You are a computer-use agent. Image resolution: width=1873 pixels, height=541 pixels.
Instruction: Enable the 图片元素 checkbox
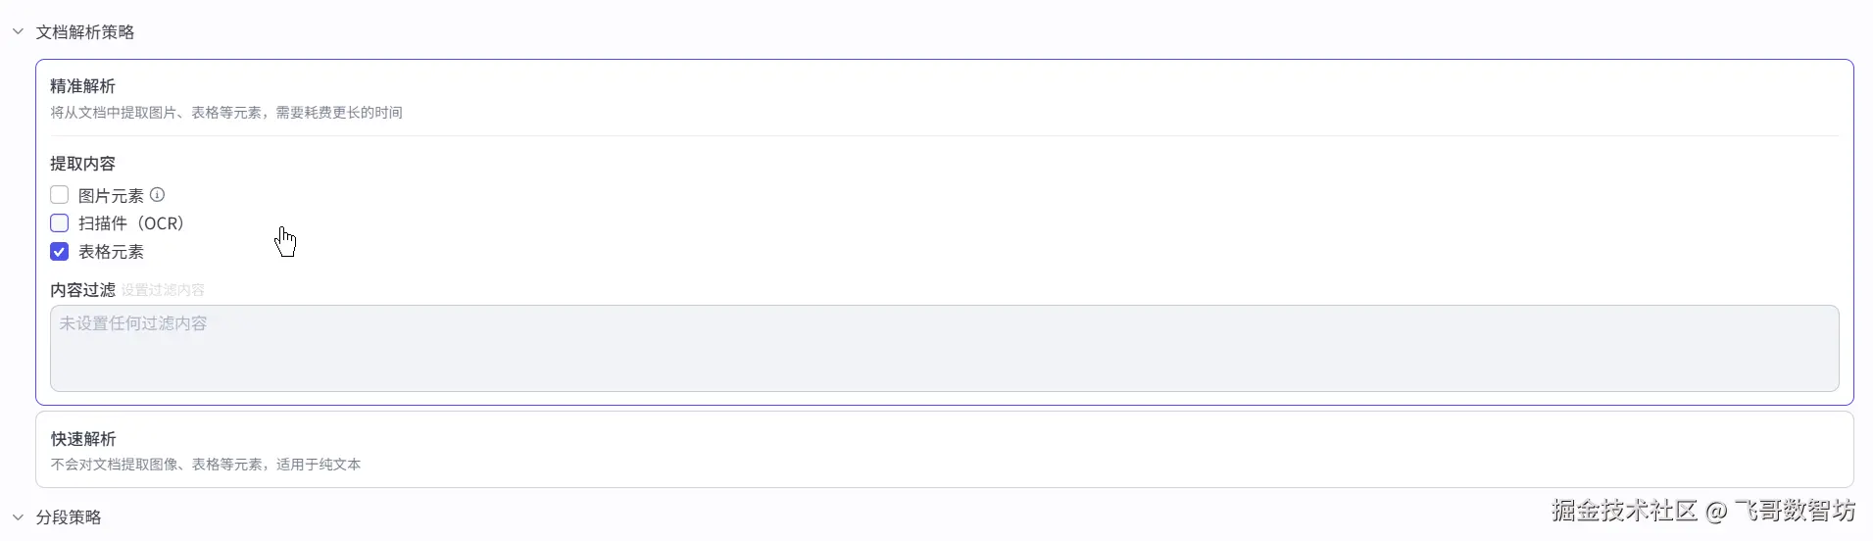coord(60,195)
